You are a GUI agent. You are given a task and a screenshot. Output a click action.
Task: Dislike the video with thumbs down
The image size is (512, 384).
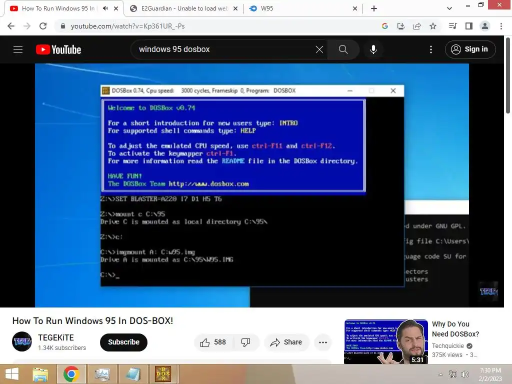pyautogui.click(x=246, y=342)
